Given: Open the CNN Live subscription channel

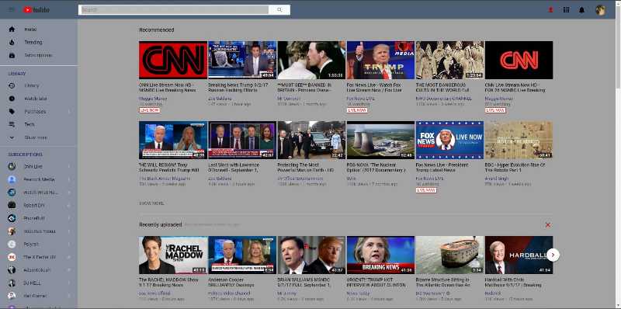Looking at the screenshot, I should [x=39, y=166].
